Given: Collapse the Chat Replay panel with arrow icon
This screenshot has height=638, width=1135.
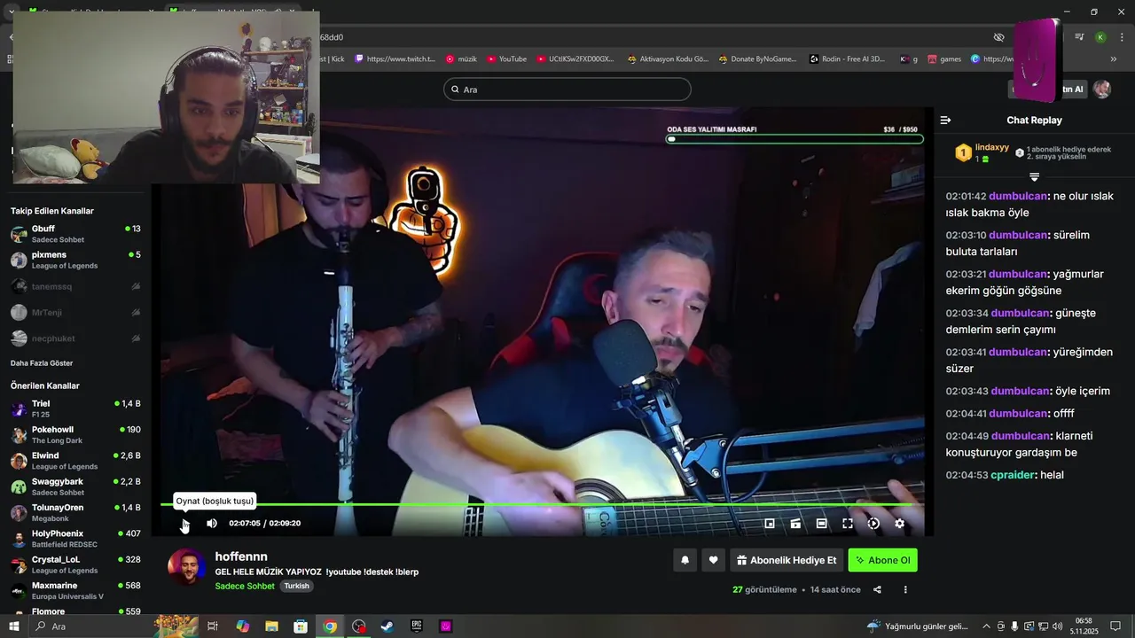Looking at the screenshot, I should (x=945, y=121).
